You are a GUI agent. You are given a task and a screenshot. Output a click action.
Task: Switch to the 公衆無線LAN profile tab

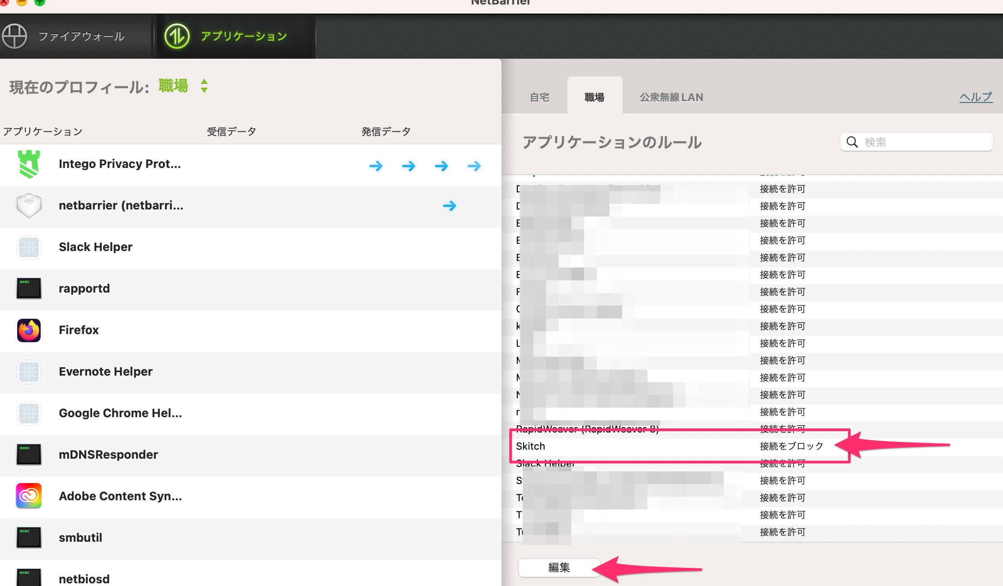[671, 97]
